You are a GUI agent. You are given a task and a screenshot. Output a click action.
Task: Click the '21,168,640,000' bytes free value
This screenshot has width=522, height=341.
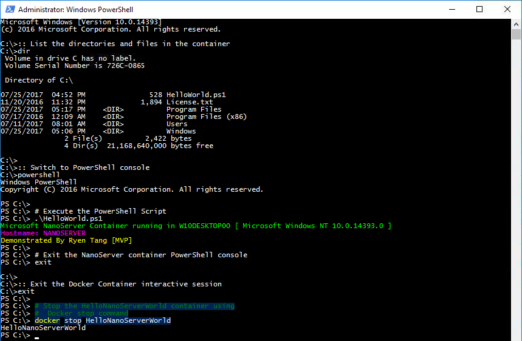pyautogui.click(x=137, y=146)
